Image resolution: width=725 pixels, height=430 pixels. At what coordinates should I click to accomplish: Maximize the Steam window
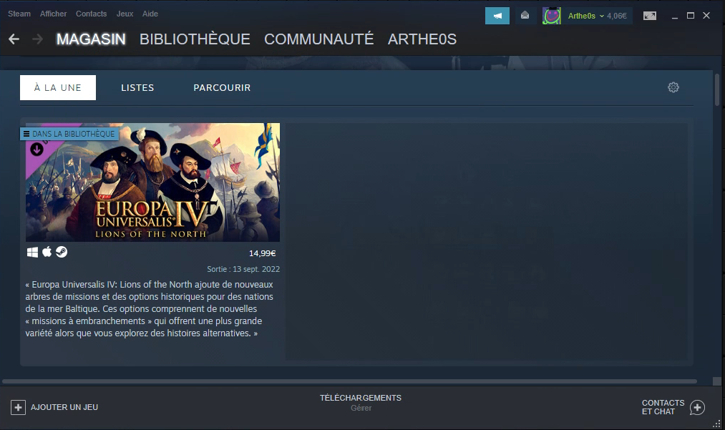(x=691, y=16)
